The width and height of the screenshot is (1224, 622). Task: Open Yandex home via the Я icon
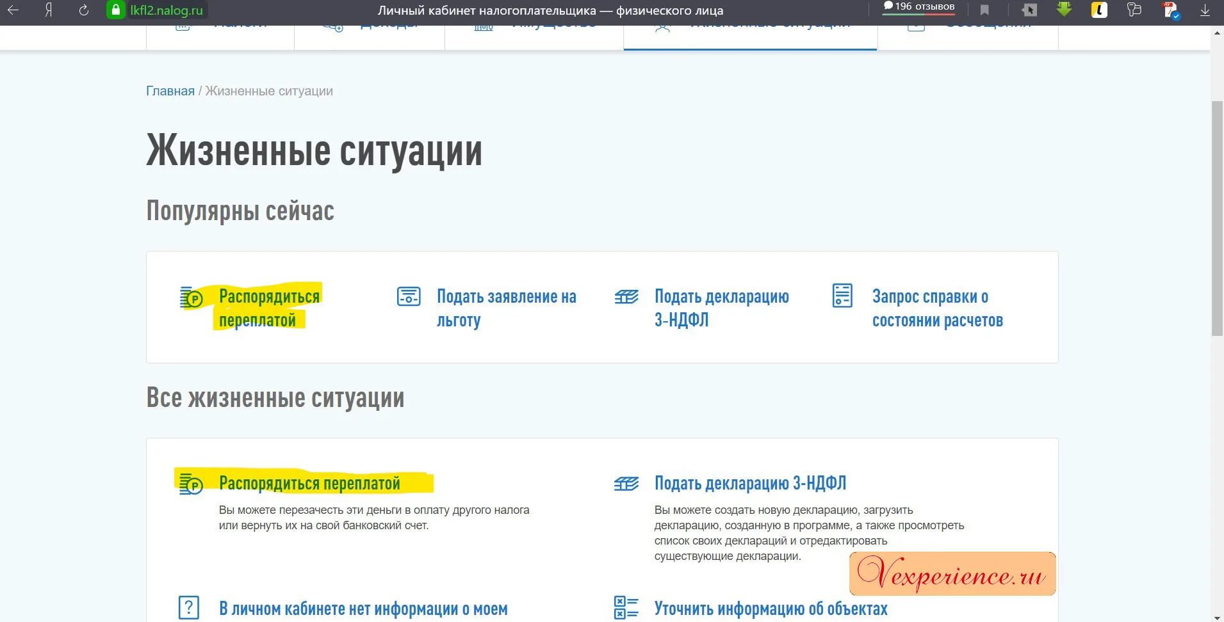click(x=49, y=10)
